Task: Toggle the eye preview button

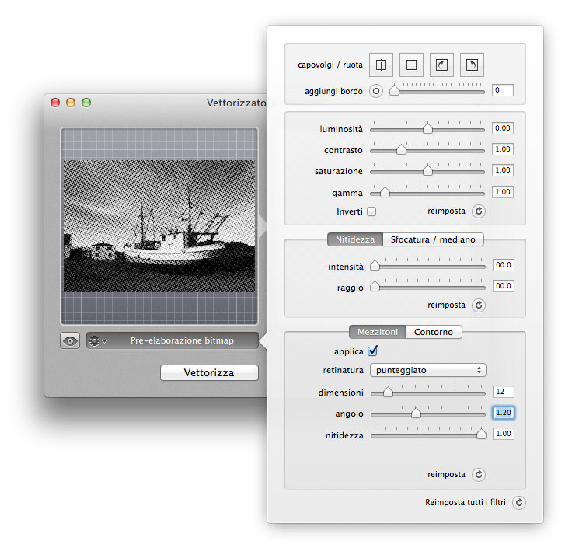Action: click(70, 340)
